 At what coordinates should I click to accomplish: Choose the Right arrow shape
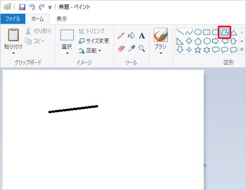coord(215,41)
